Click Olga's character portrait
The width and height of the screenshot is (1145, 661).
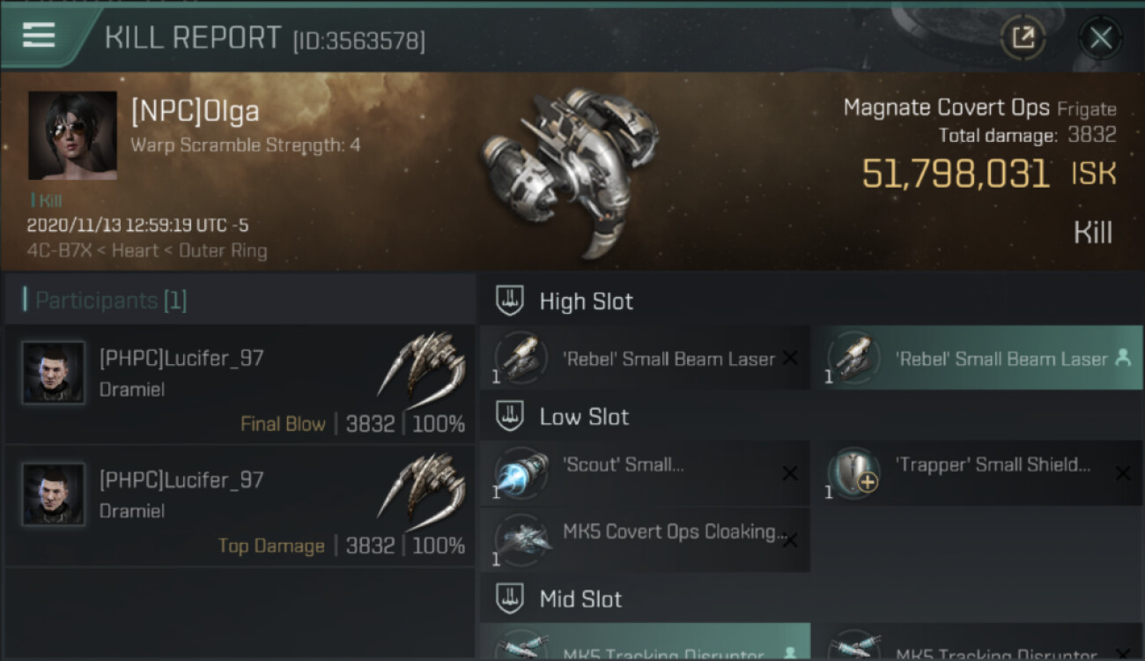[x=72, y=135]
